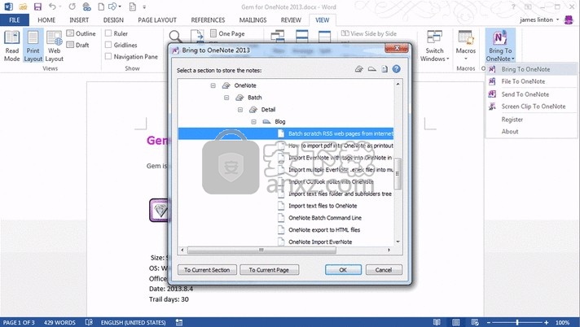Click the Bring To OneNote ribbon icon
The image size is (580, 327).
tap(500, 39)
